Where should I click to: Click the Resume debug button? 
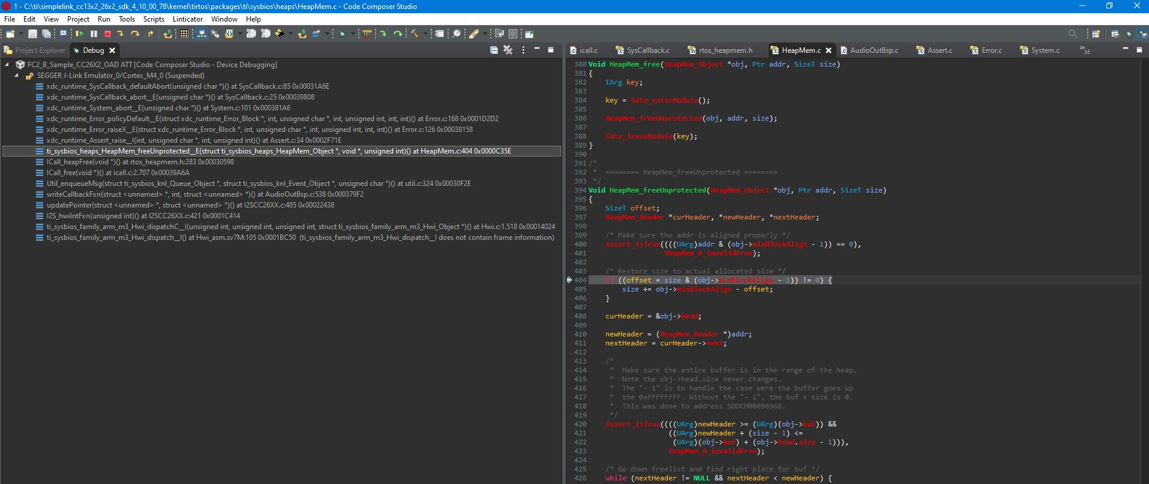(79, 34)
